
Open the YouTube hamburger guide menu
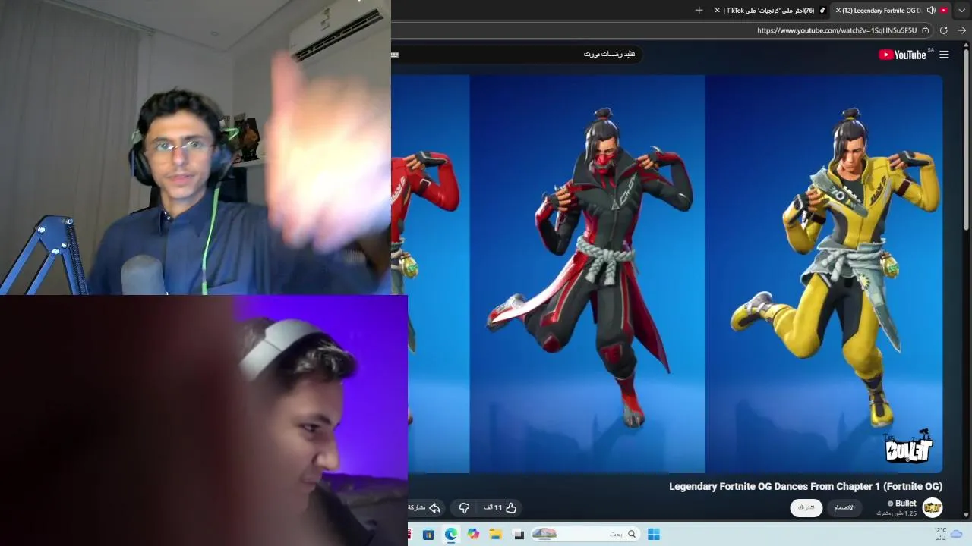click(944, 55)
